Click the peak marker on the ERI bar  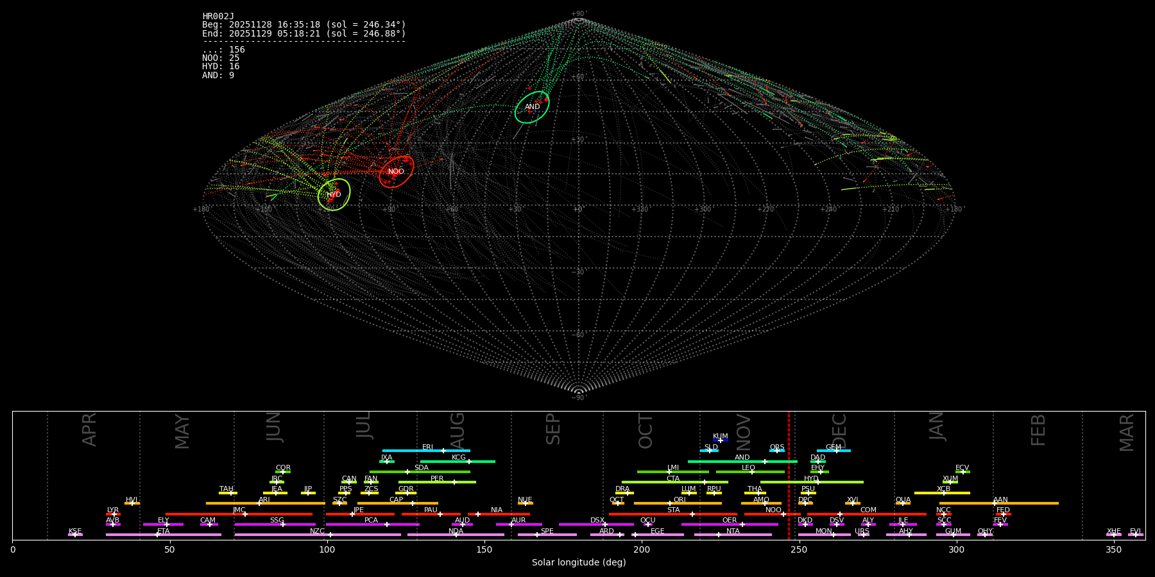coord(443,451)
